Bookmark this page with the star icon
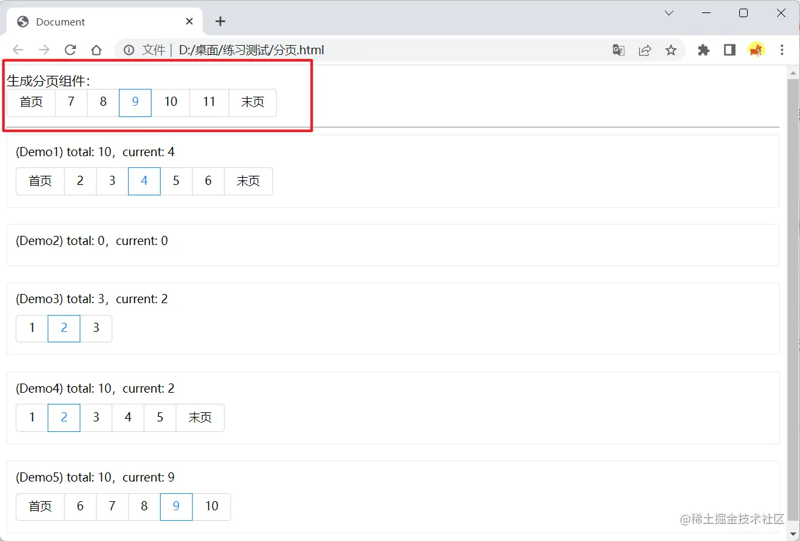The height and width of the screenshot is (541, 800). 671,50
